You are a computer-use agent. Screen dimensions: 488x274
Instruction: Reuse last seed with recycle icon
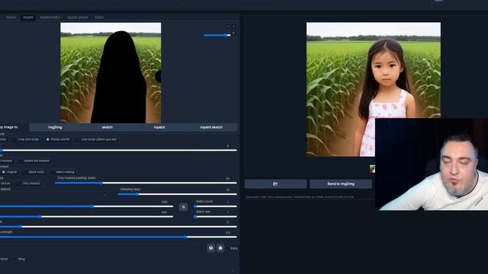(x=220, y=248)
